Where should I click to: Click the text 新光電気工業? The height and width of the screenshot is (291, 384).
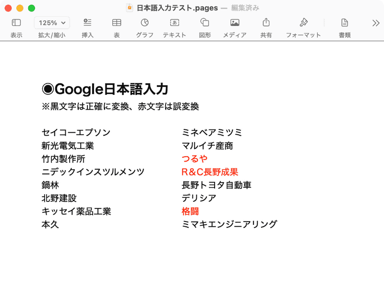pyautogui.click(x=68, y=146)
